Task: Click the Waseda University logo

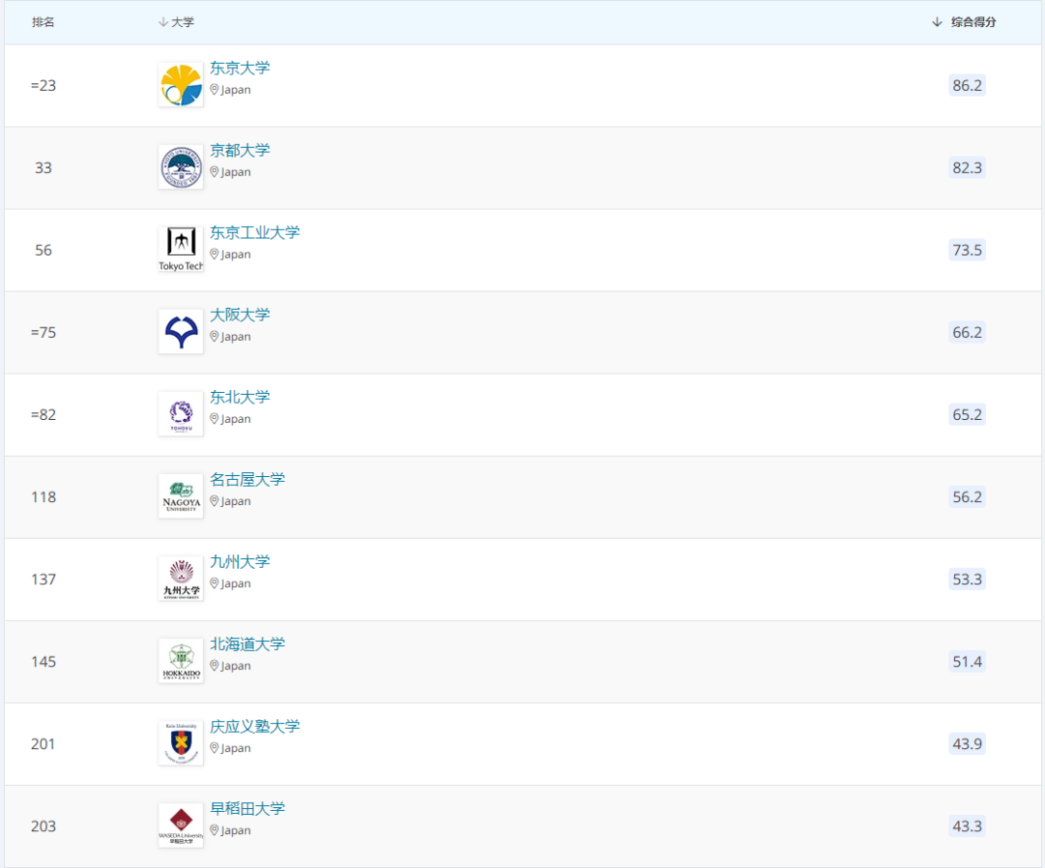Action: (181, 826)
